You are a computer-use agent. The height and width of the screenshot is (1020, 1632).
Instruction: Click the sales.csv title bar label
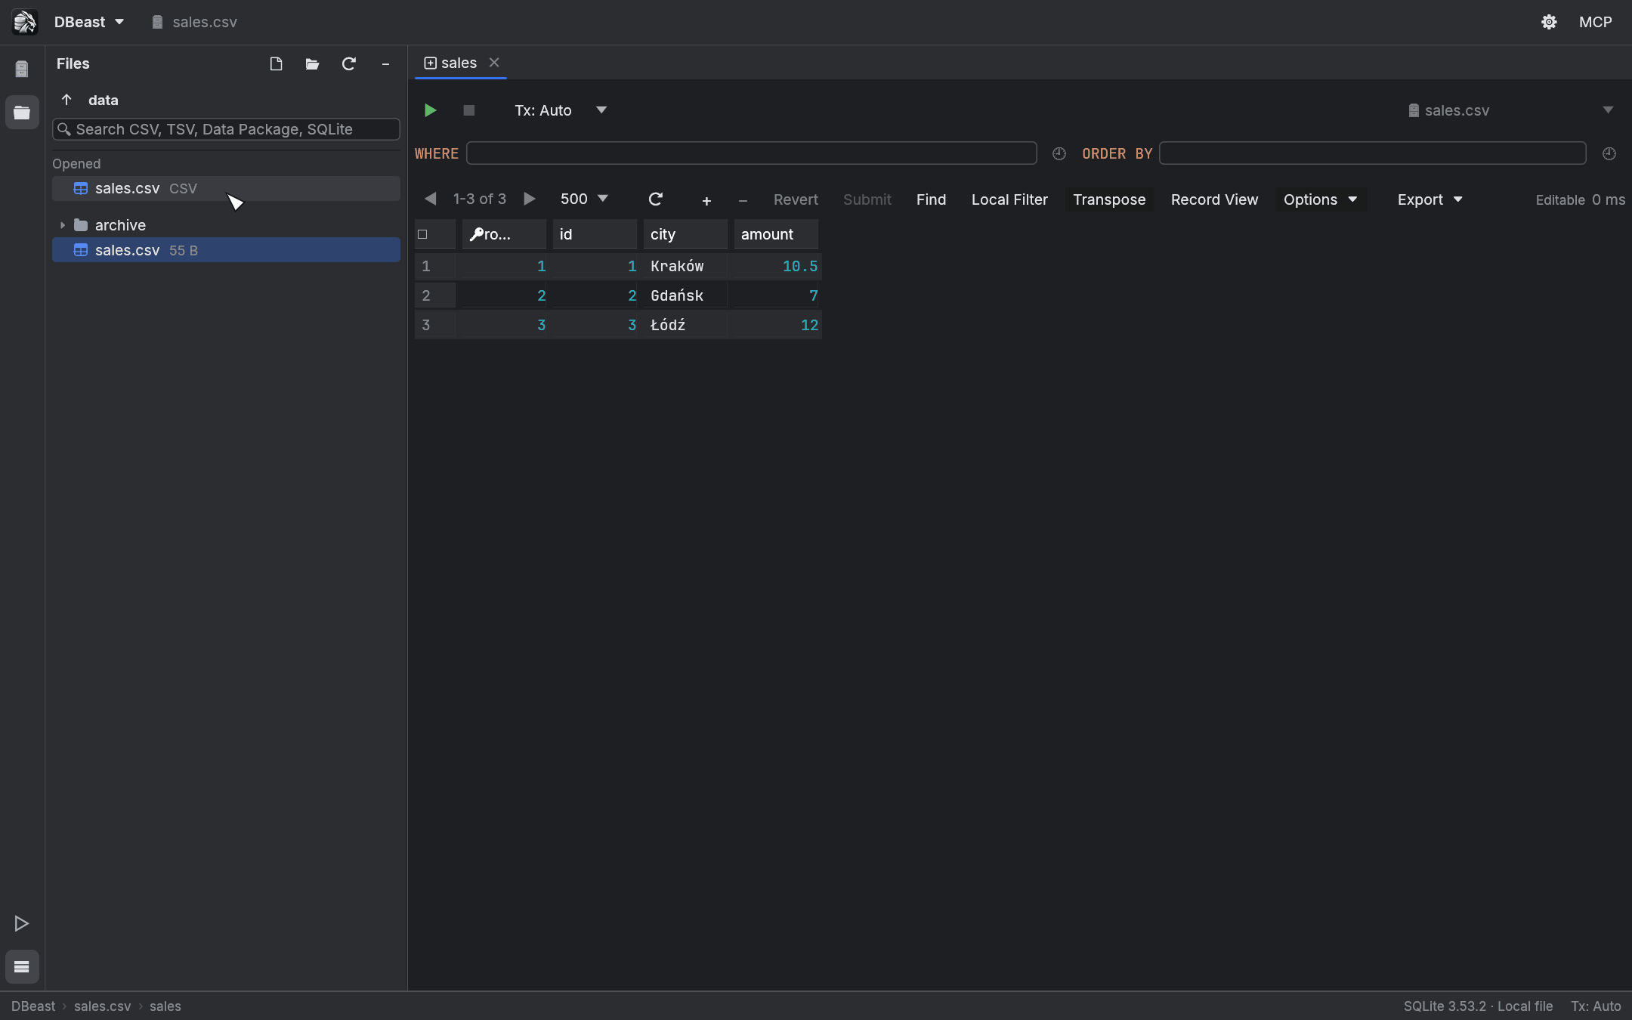(195, 22)
